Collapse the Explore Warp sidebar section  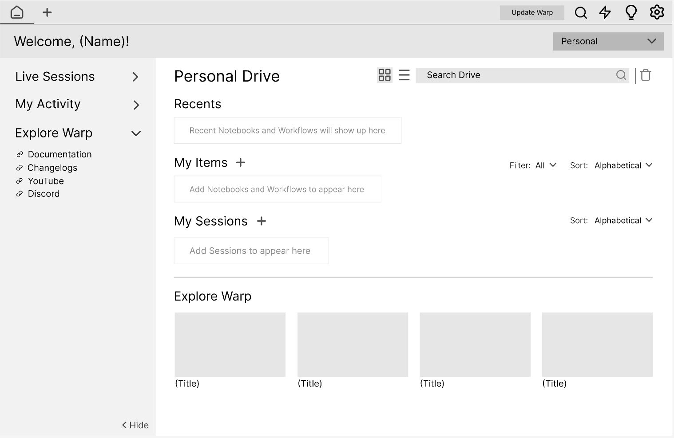[136, 133]
